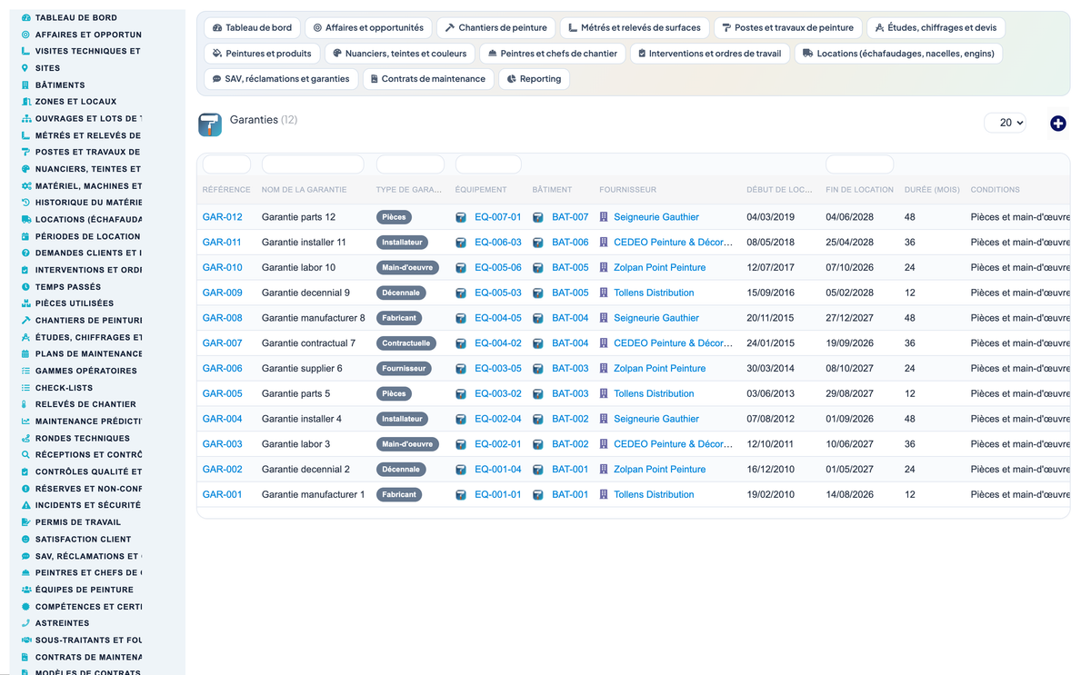The height and width of the screenshot is (675, 1091).
Task: Go to Nuanciers, teintes et couleurs tab
Action: (400, 54)
